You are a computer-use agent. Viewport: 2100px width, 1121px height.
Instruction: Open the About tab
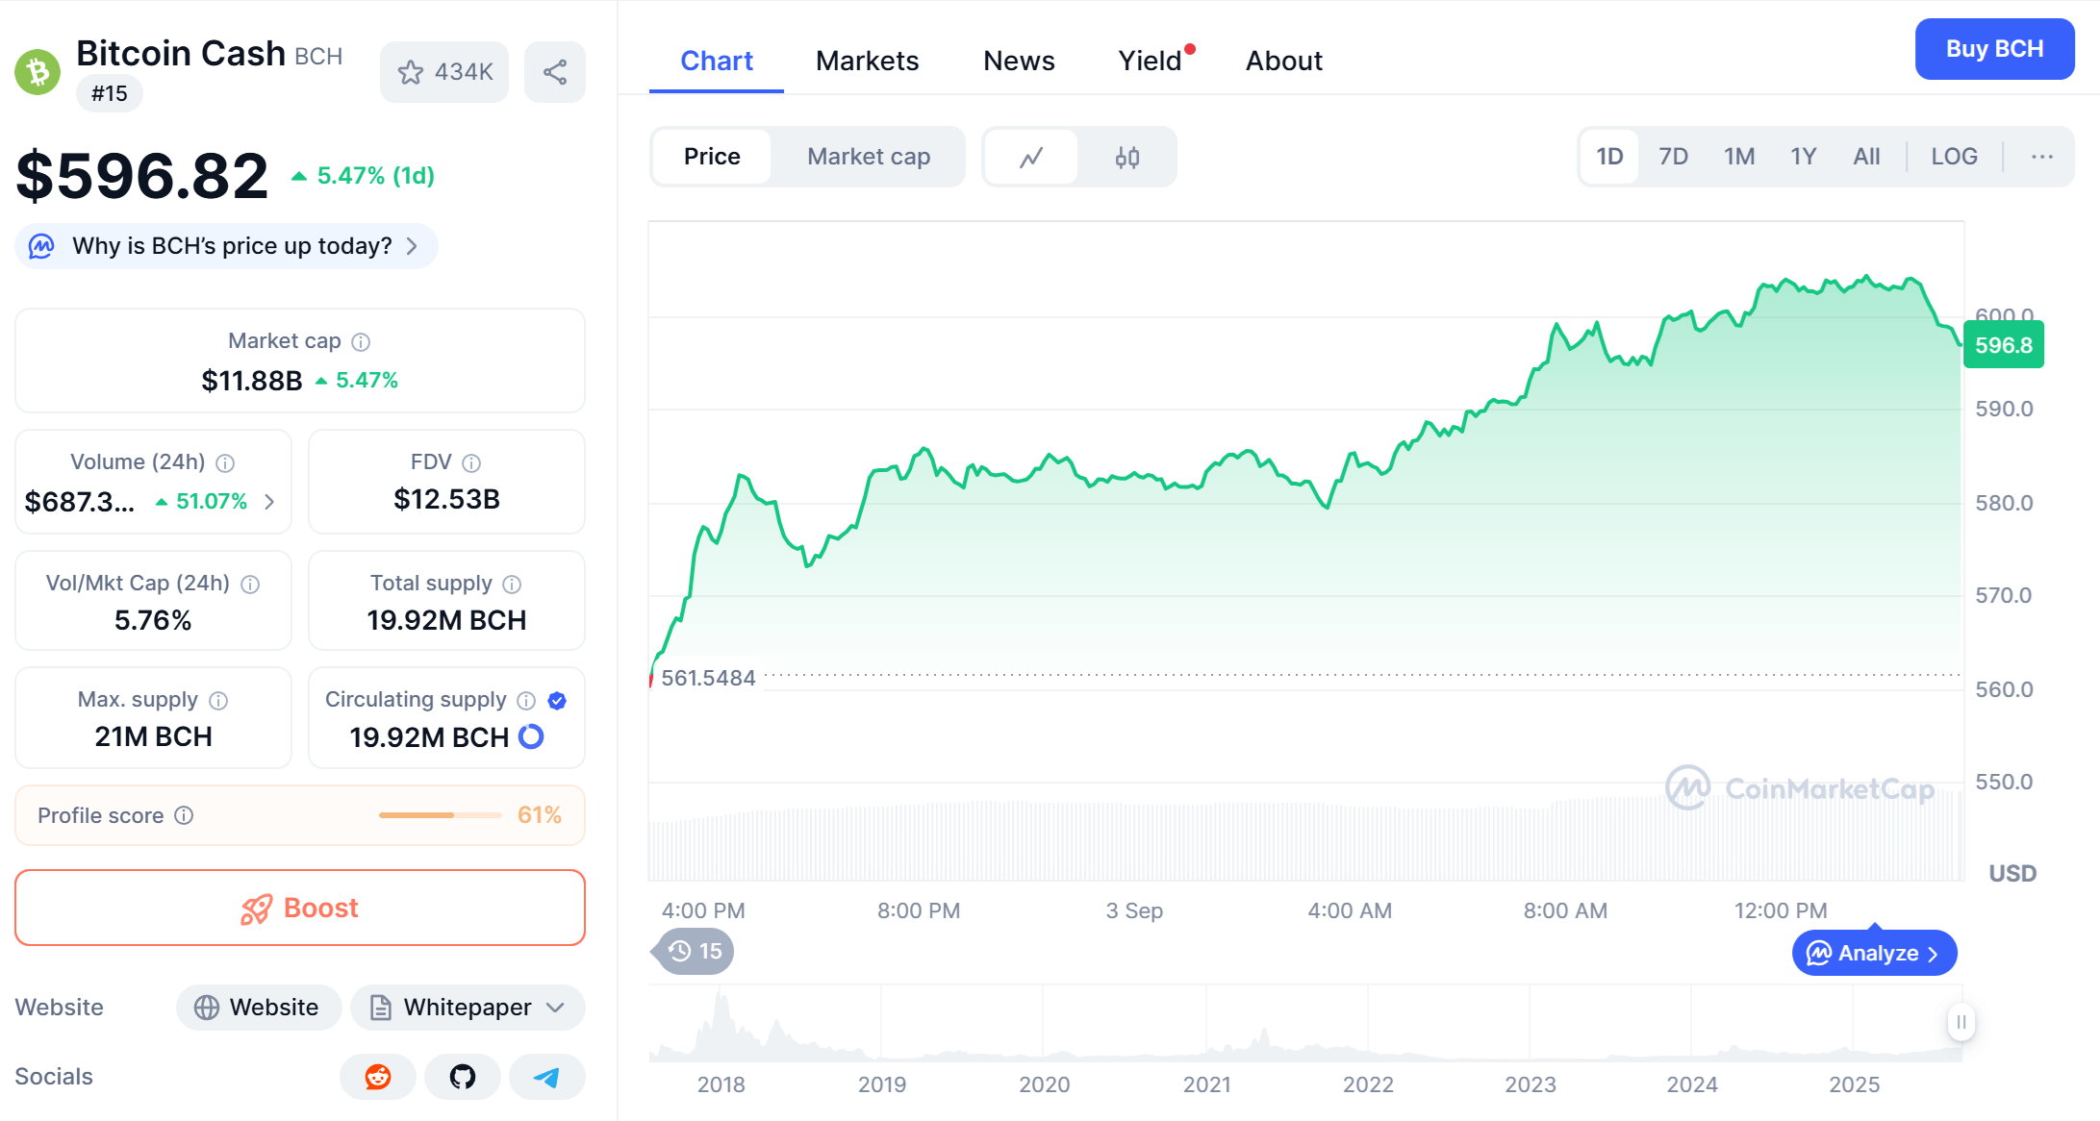[x=1284, y=61]
